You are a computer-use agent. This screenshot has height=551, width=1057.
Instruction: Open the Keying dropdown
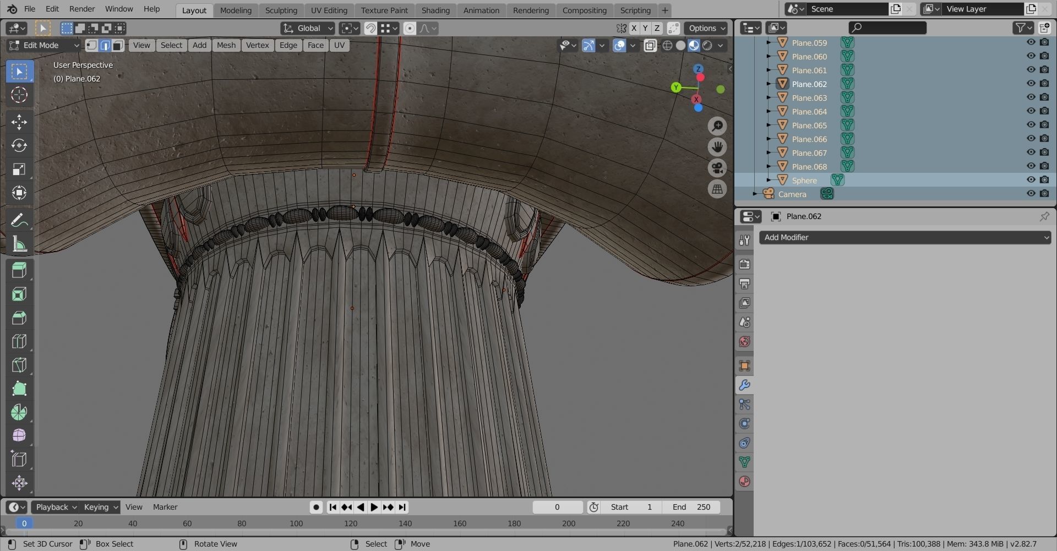[100, 507]
